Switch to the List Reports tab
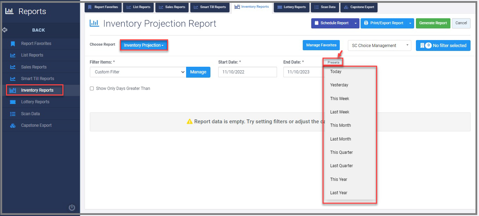This screenshot has height=216, width=479. coord(139,7)
